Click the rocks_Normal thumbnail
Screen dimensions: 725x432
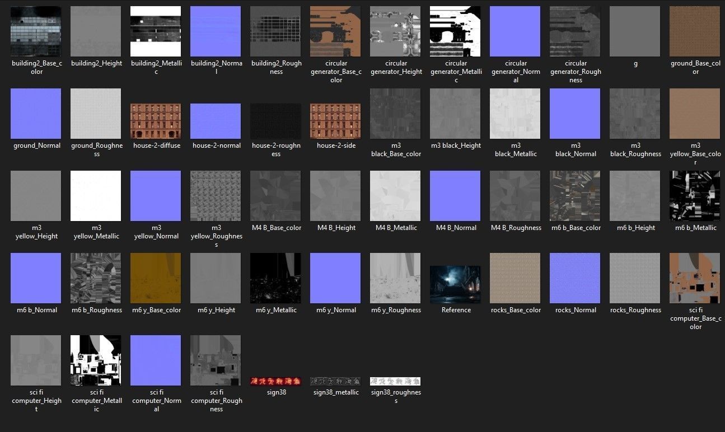(575, 278)
